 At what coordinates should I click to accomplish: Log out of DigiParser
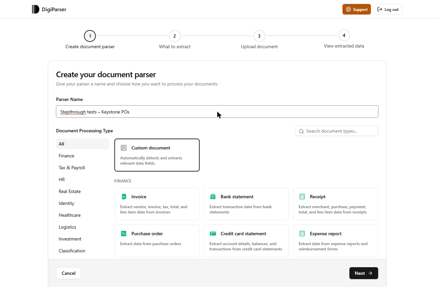pos(388,9)
